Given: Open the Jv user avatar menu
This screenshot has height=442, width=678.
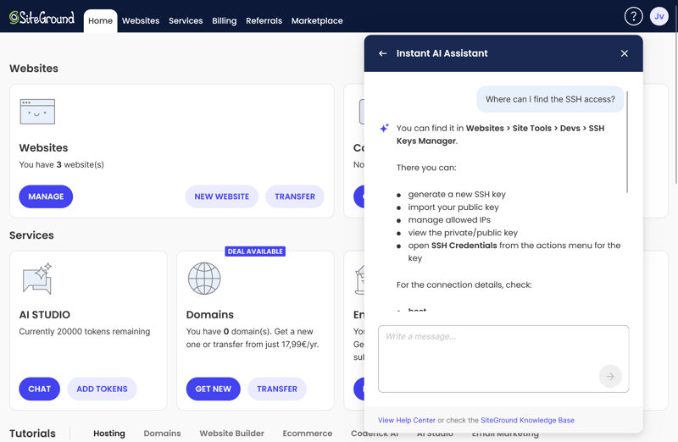Looking at the screenshot, I should (659, 16).
